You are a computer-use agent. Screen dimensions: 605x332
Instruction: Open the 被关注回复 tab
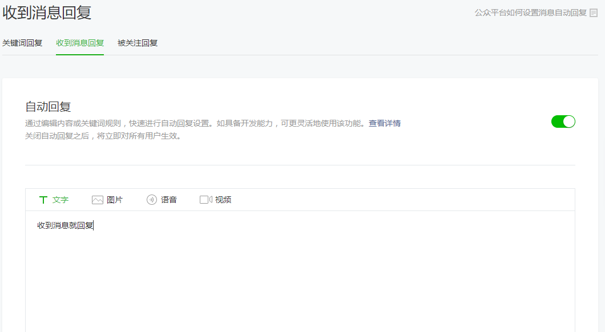point(138,43)
